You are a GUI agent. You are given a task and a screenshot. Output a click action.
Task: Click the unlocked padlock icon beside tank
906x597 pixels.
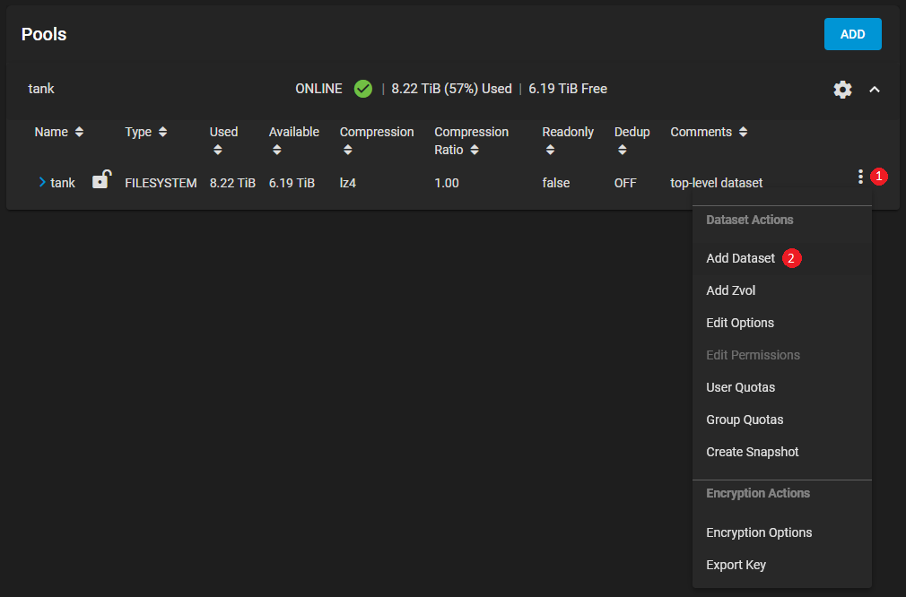pyautogui.click(x=101, y=180)
